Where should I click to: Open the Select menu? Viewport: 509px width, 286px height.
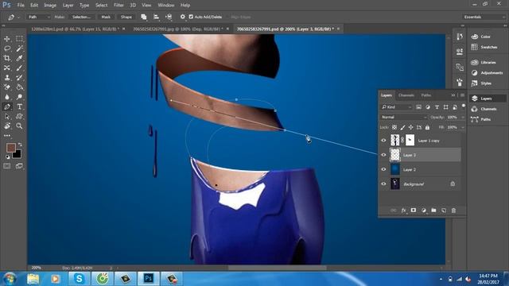click(x=101, y=6)
